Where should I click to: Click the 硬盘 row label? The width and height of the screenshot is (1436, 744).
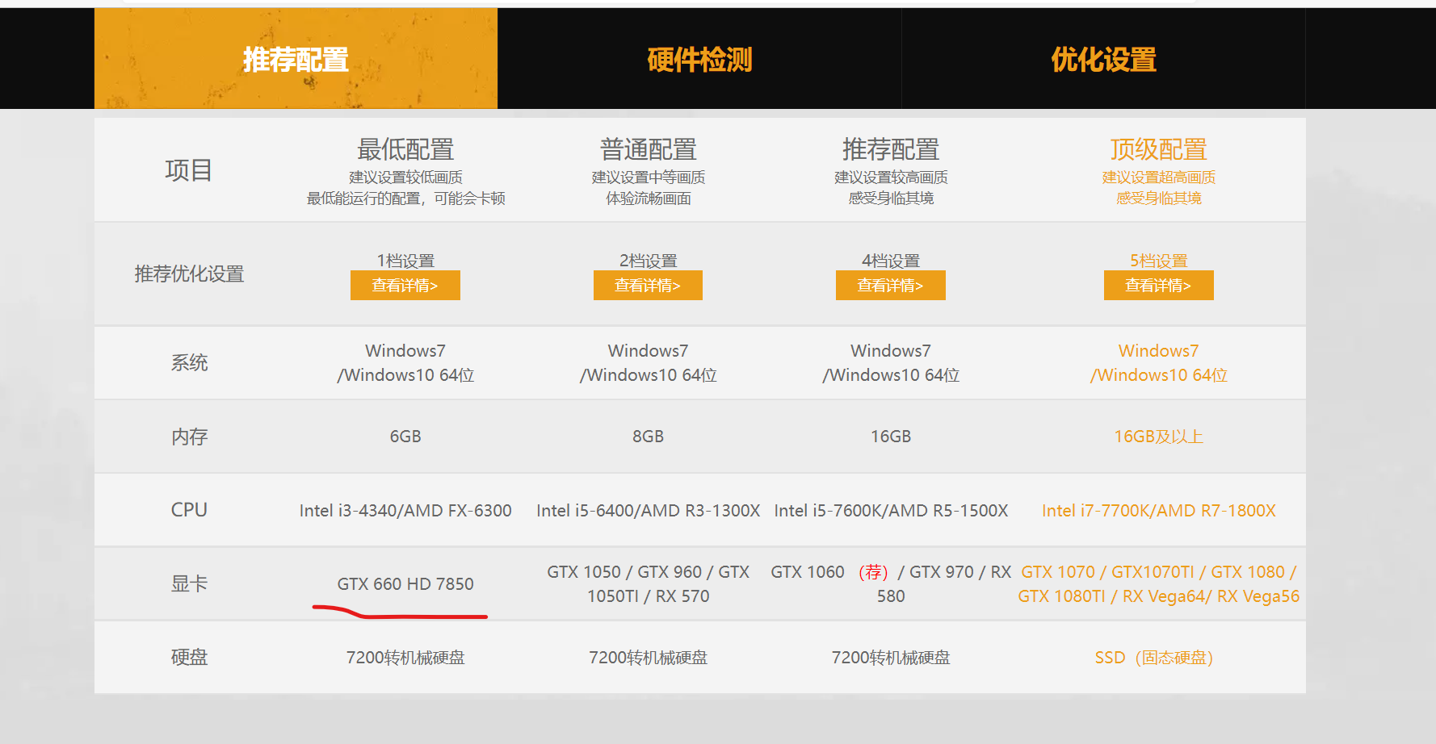click(189, 657)
